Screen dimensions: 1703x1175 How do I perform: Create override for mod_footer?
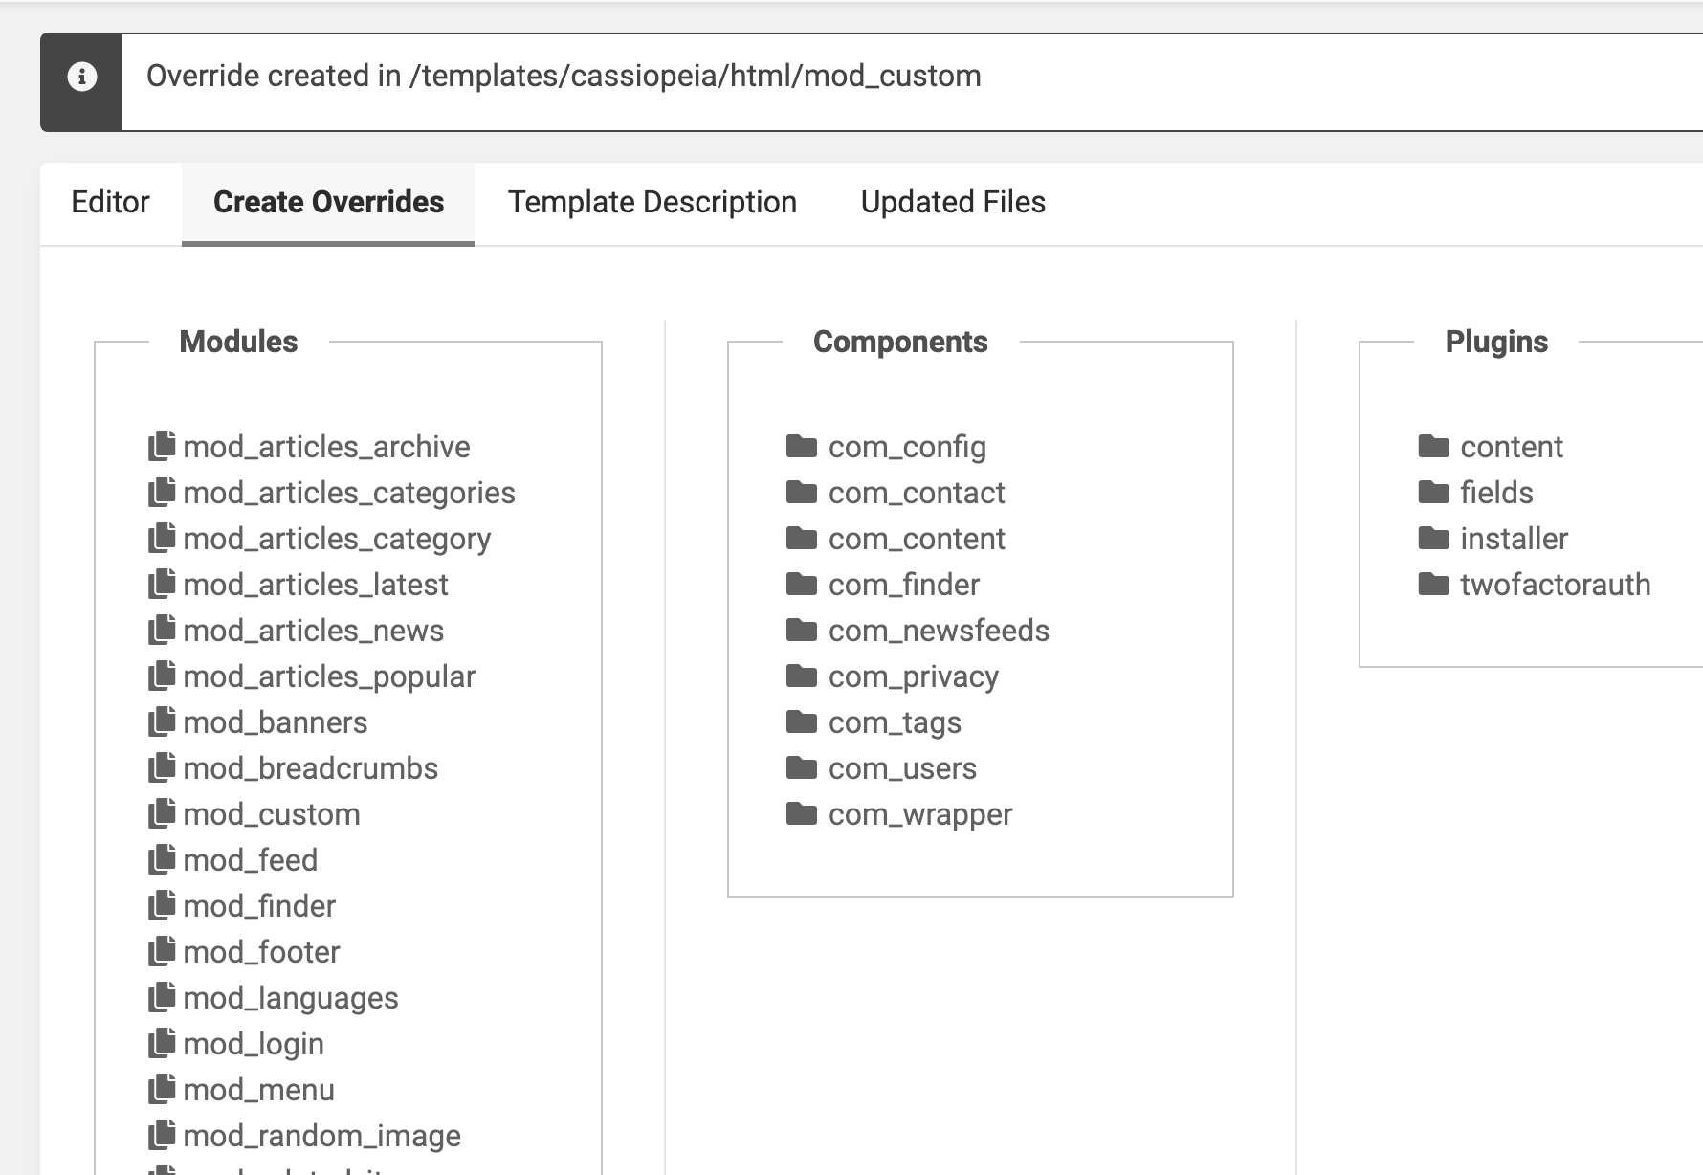(261, 952)
